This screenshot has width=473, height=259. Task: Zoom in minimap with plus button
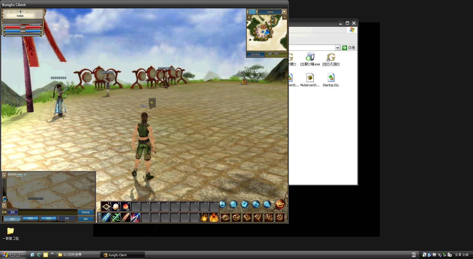pos(249,17)
